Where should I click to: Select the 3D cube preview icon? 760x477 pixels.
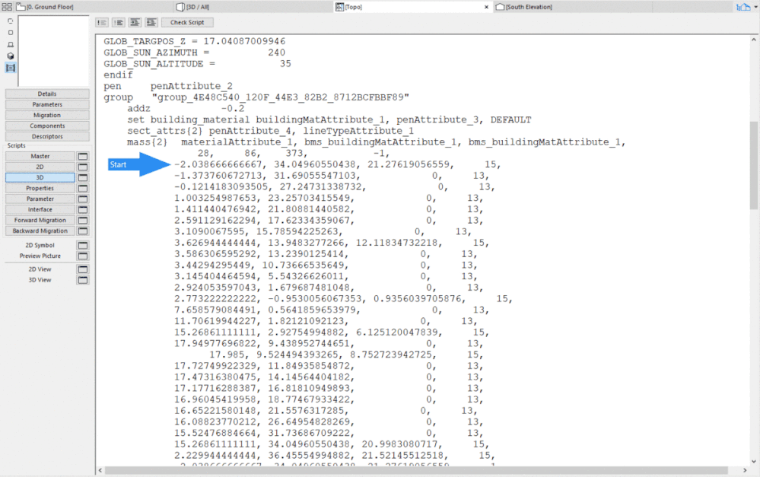click(x=10, y=56)
